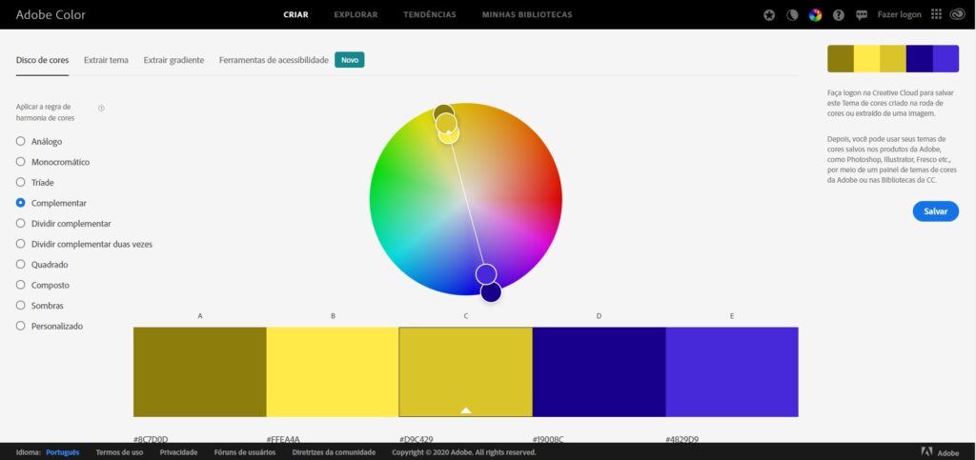The image size is (976, 460).
Task: Click hex value #D9C429
Action: pyautogui.click(x=417, y=439)
